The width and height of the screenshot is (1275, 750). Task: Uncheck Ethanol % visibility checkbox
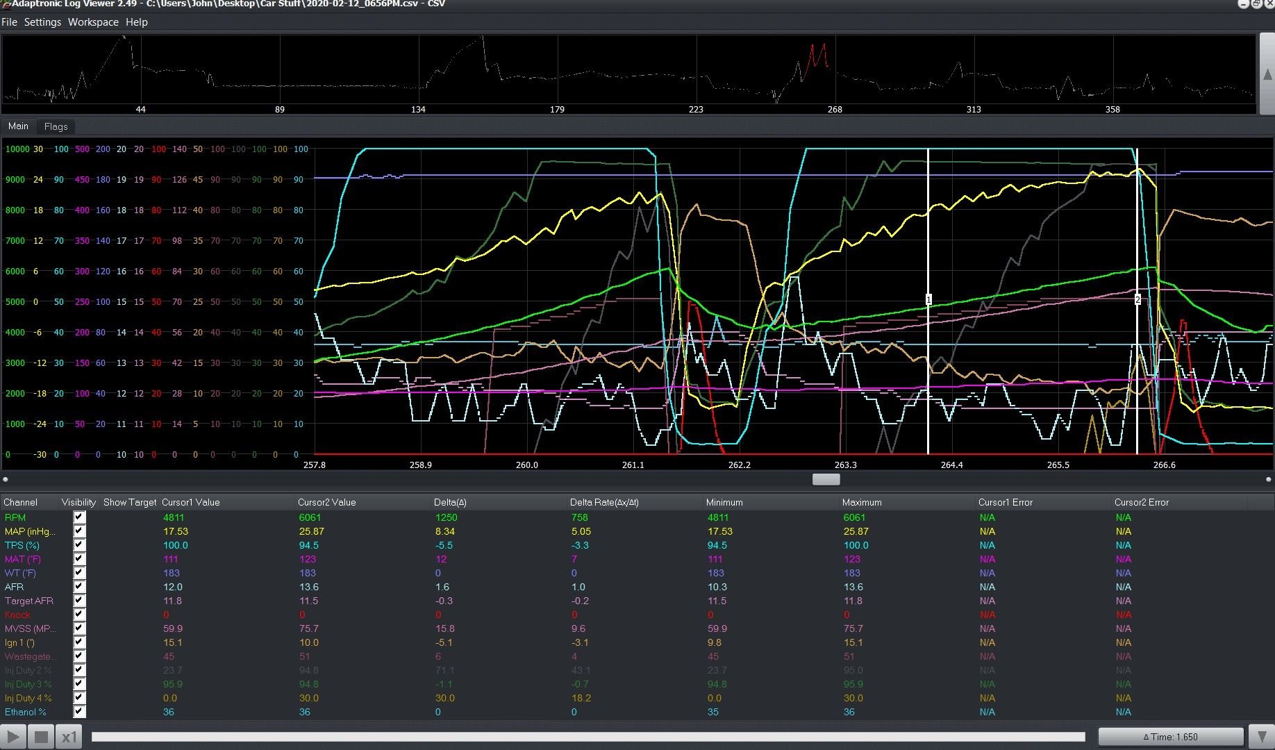[79, 712]
